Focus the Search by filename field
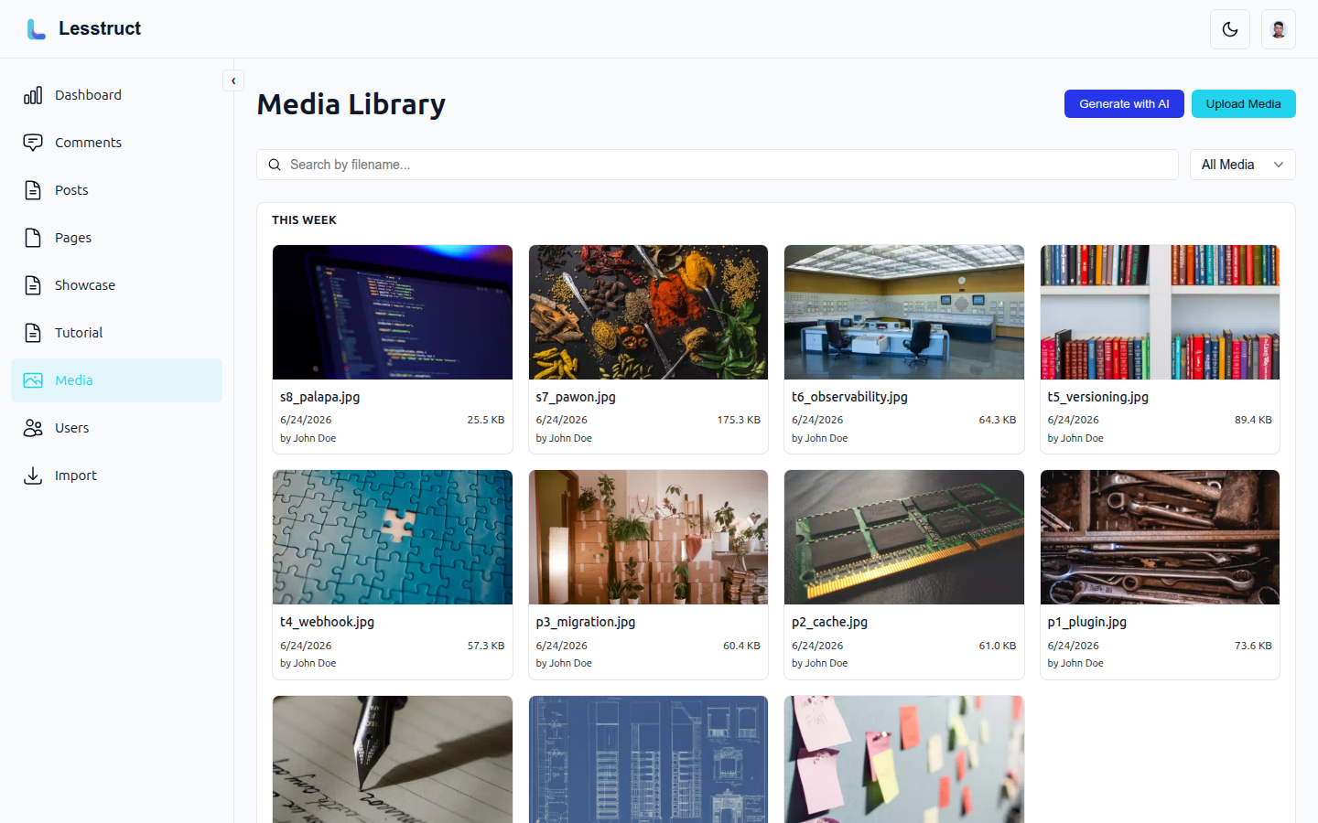The image size is (1318, 823). 718,165
